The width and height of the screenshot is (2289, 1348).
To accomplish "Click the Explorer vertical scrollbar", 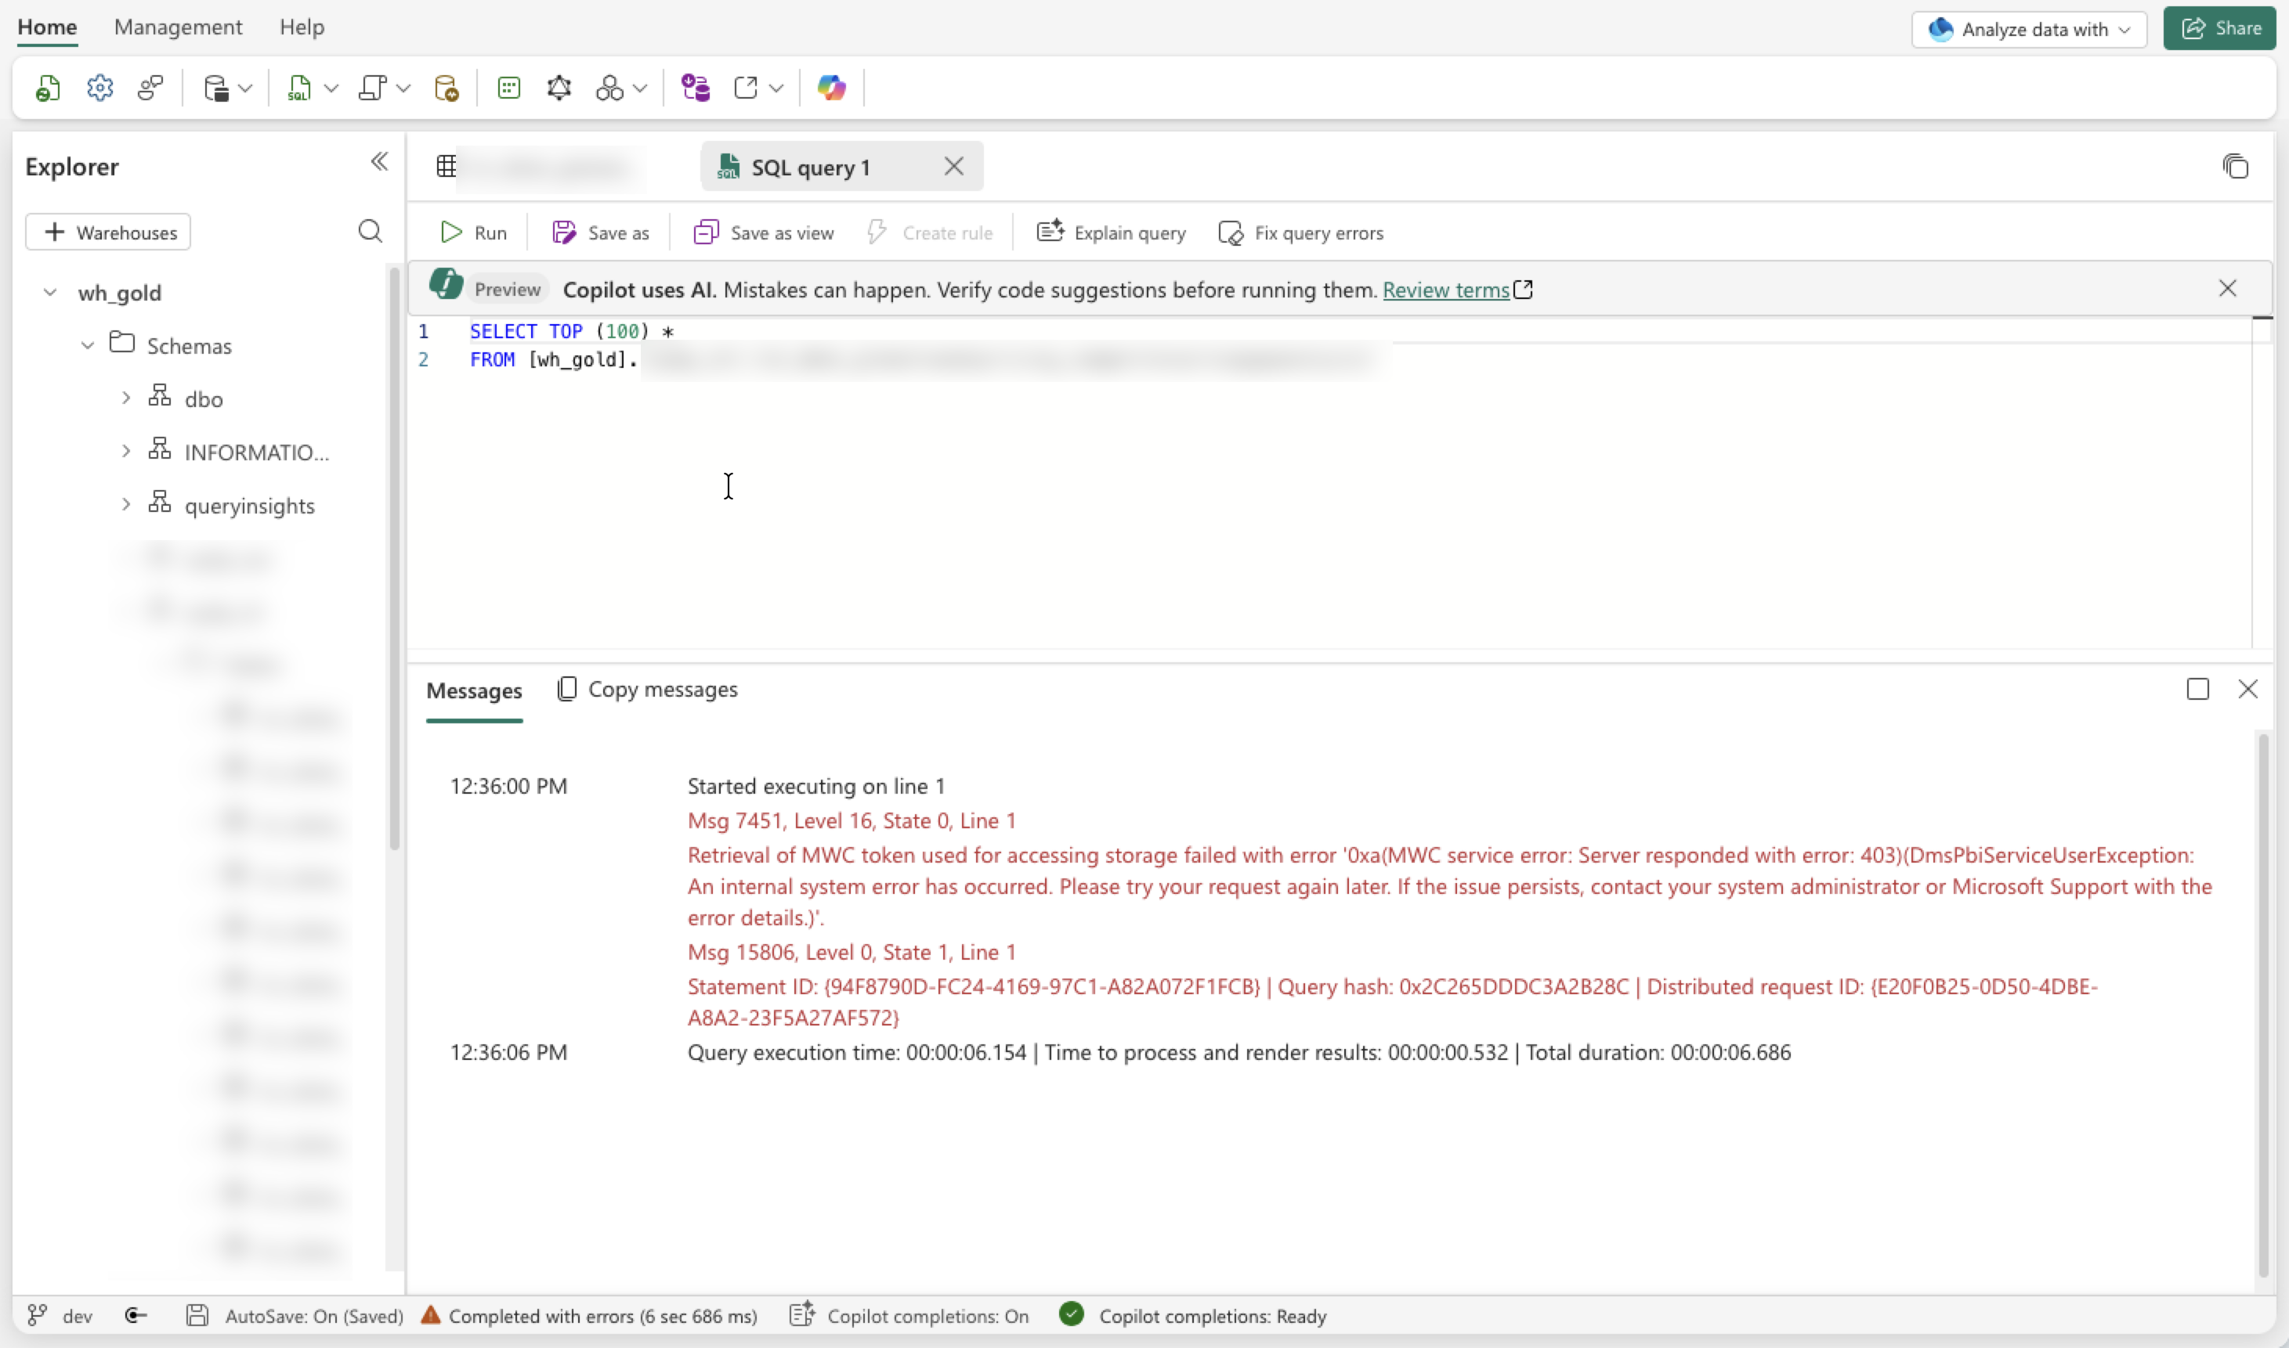I will click(395, 559).
